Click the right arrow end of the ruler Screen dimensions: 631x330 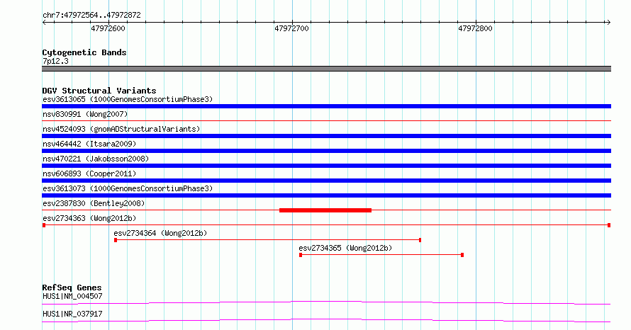609,23
